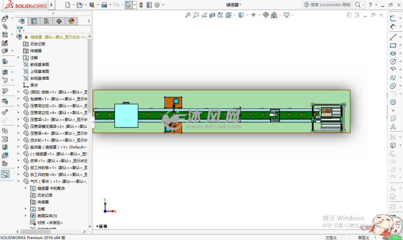403x240 pixels.
Task: Open the feature tree filter dropdown
Action: point(20,30)
